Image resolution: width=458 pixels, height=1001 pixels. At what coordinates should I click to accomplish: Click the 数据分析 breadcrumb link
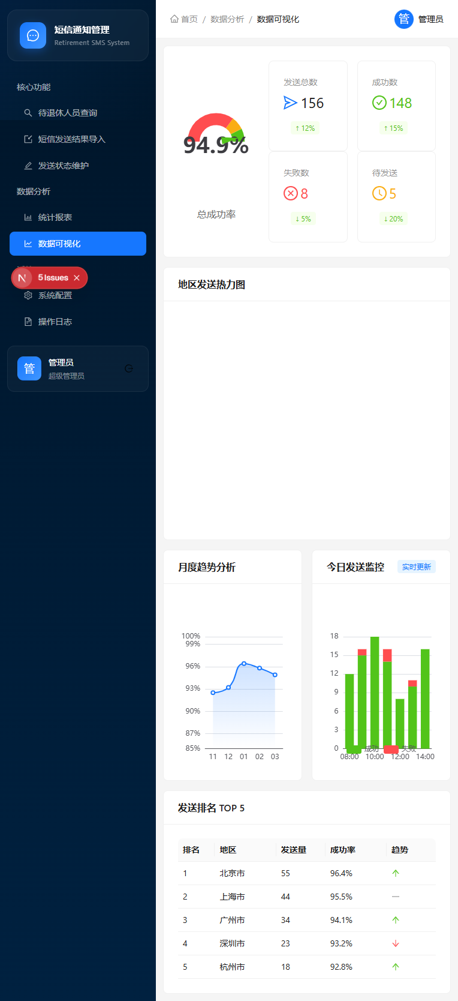pyautogui.click(x=227, y=19)
